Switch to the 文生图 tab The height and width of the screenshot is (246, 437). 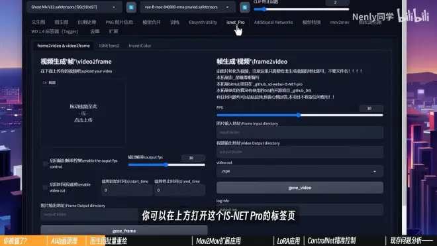(x=38, y=23)
